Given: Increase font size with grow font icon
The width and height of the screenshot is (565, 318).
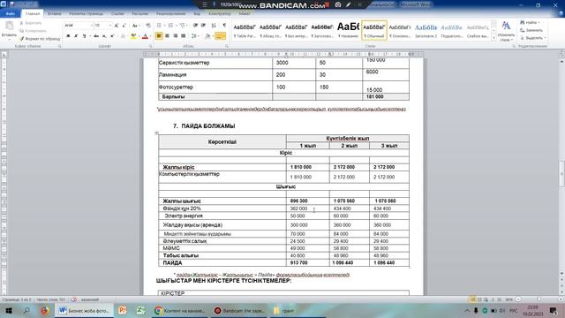Looking at the screenshot, I should [x=117, y=26].
